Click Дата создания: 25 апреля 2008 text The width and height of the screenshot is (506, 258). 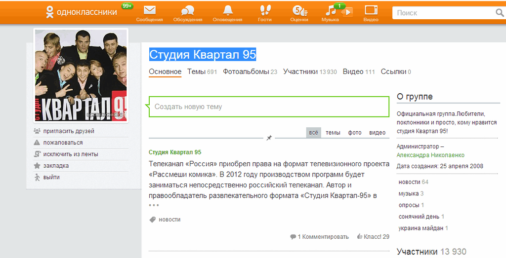coord(440,166)
